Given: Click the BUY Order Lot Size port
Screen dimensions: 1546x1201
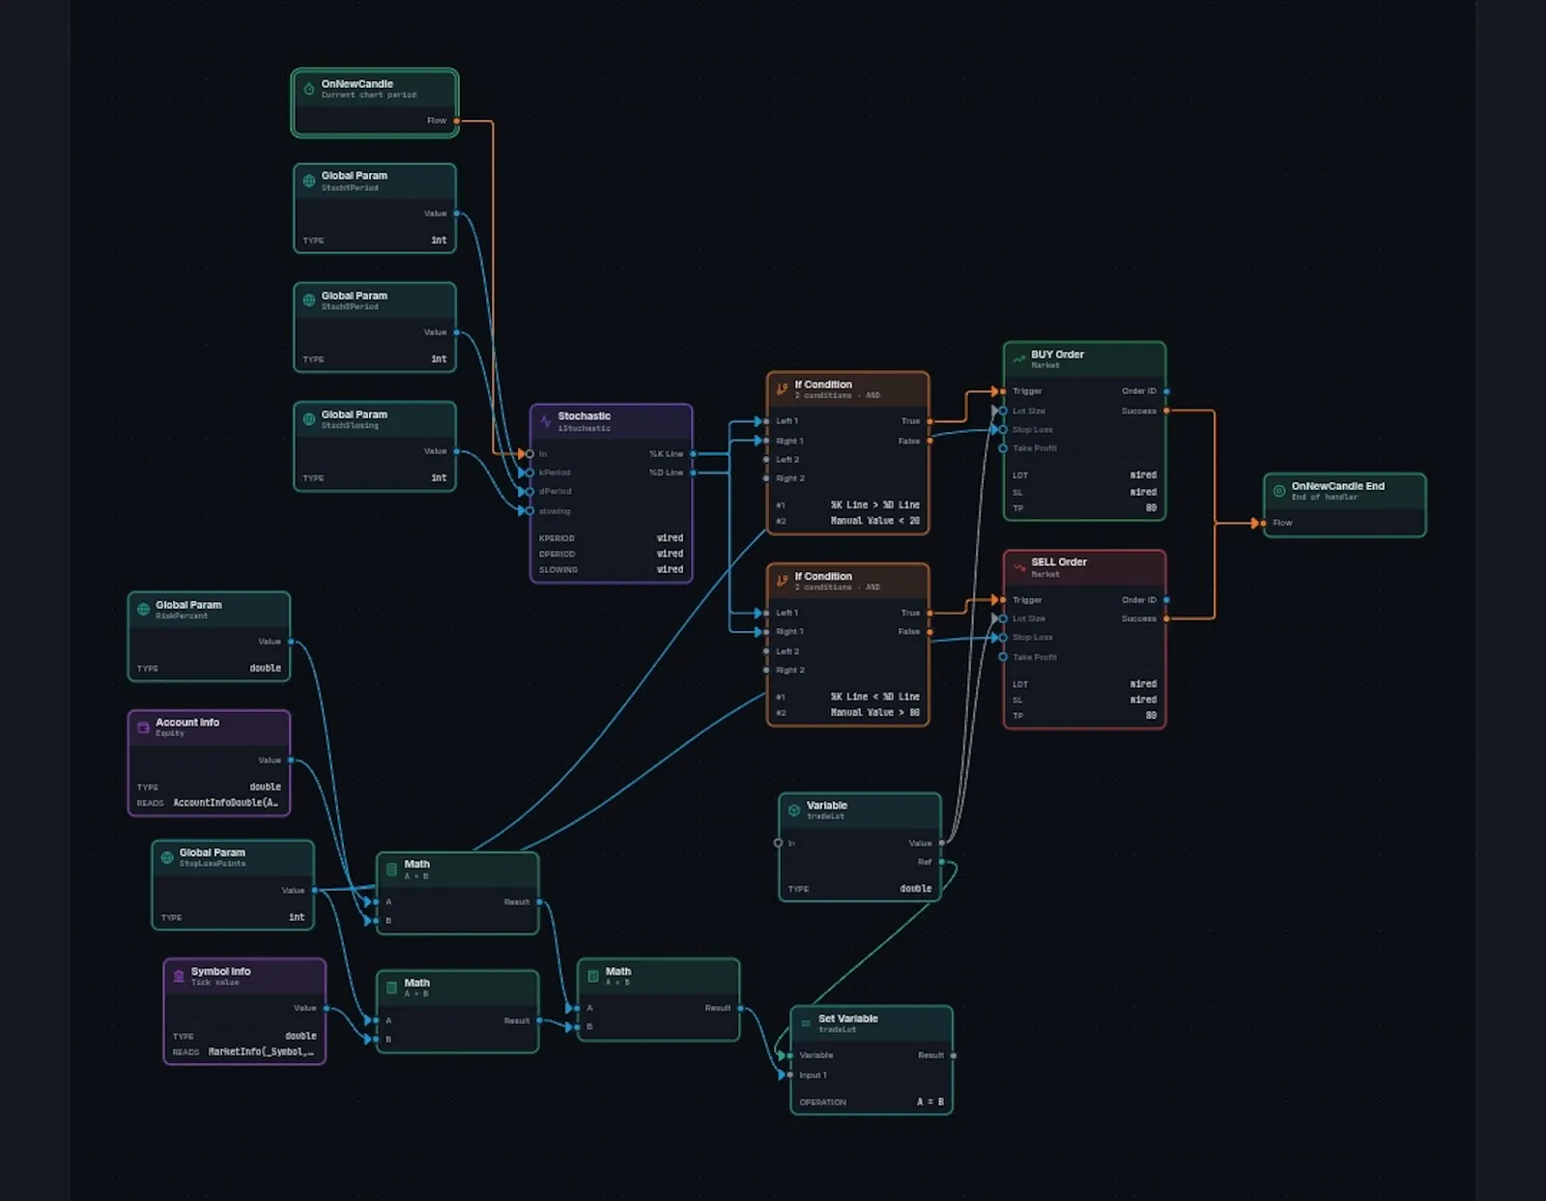Looking at the screenshot, I should coord(1003,411).
